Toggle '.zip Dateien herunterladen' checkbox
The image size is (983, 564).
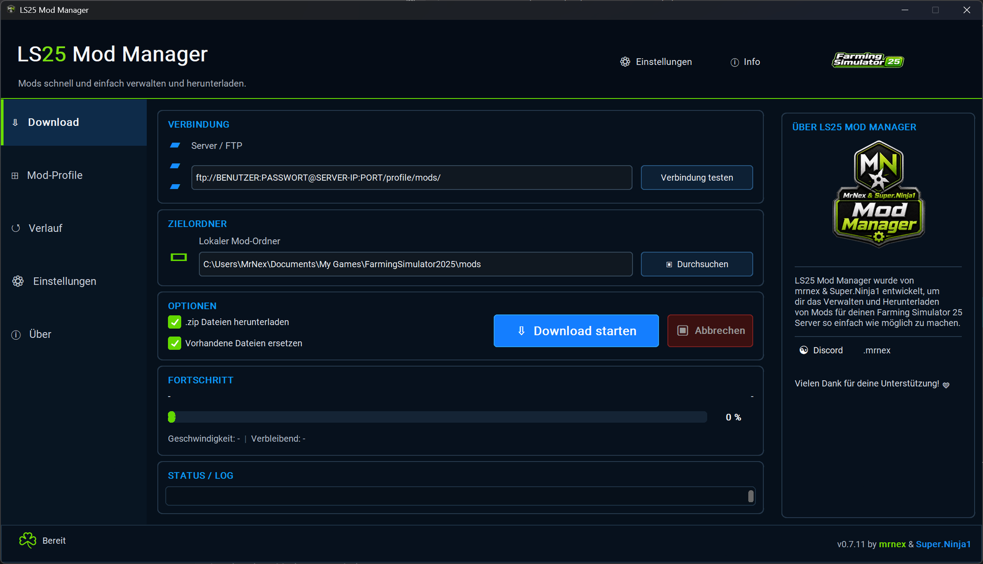175,322
